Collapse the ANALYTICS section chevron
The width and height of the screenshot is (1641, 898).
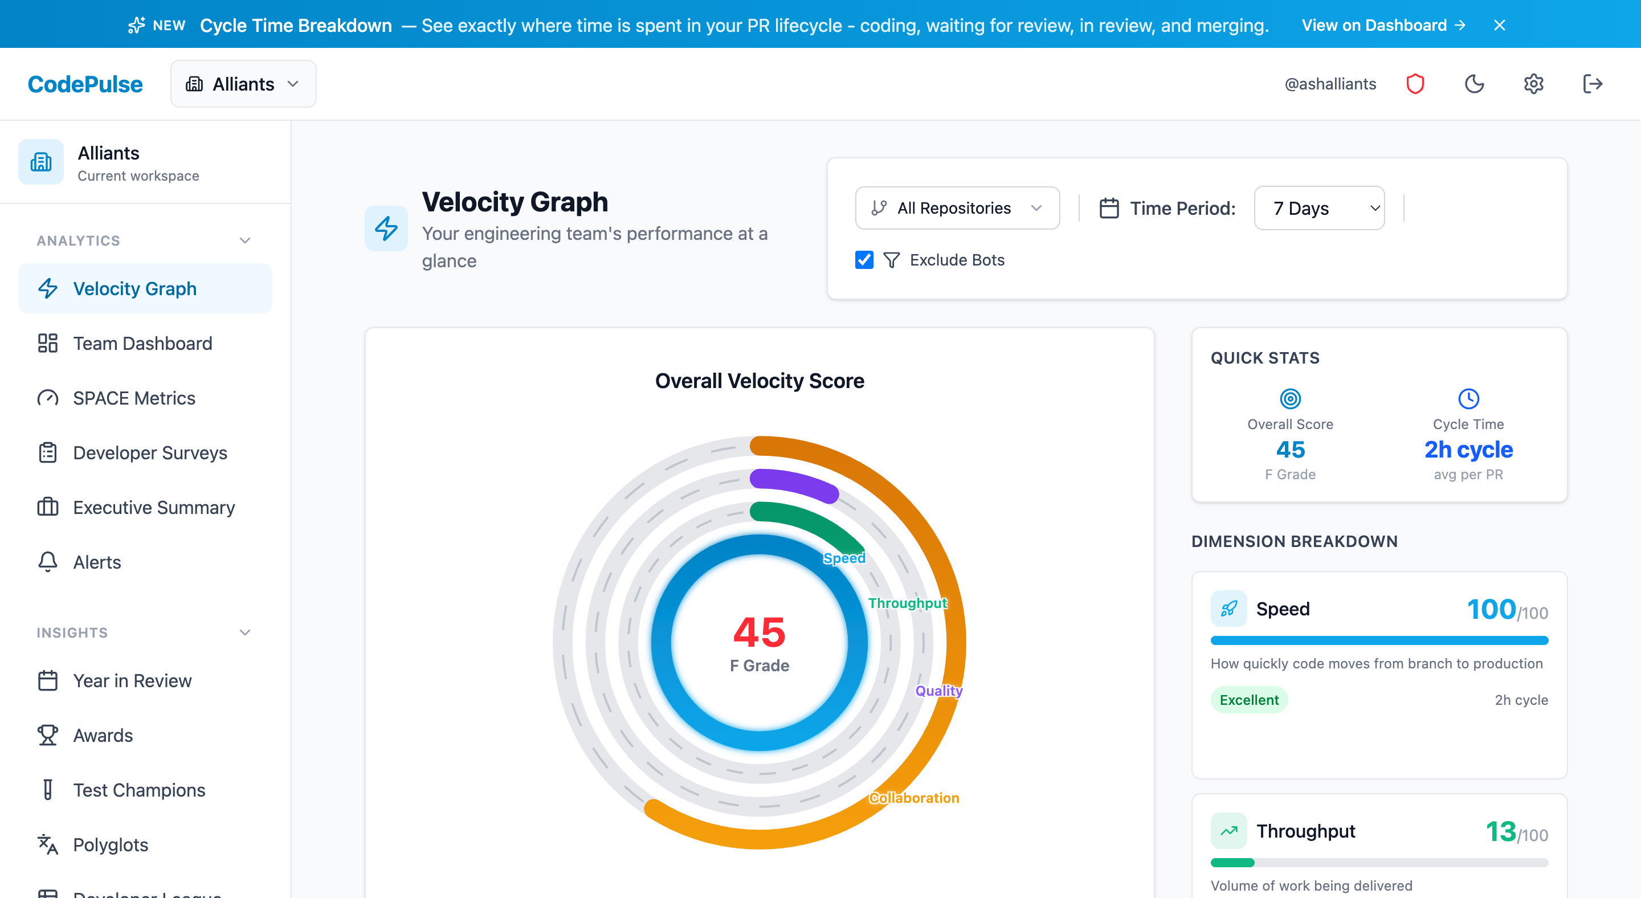pos(245,240)
